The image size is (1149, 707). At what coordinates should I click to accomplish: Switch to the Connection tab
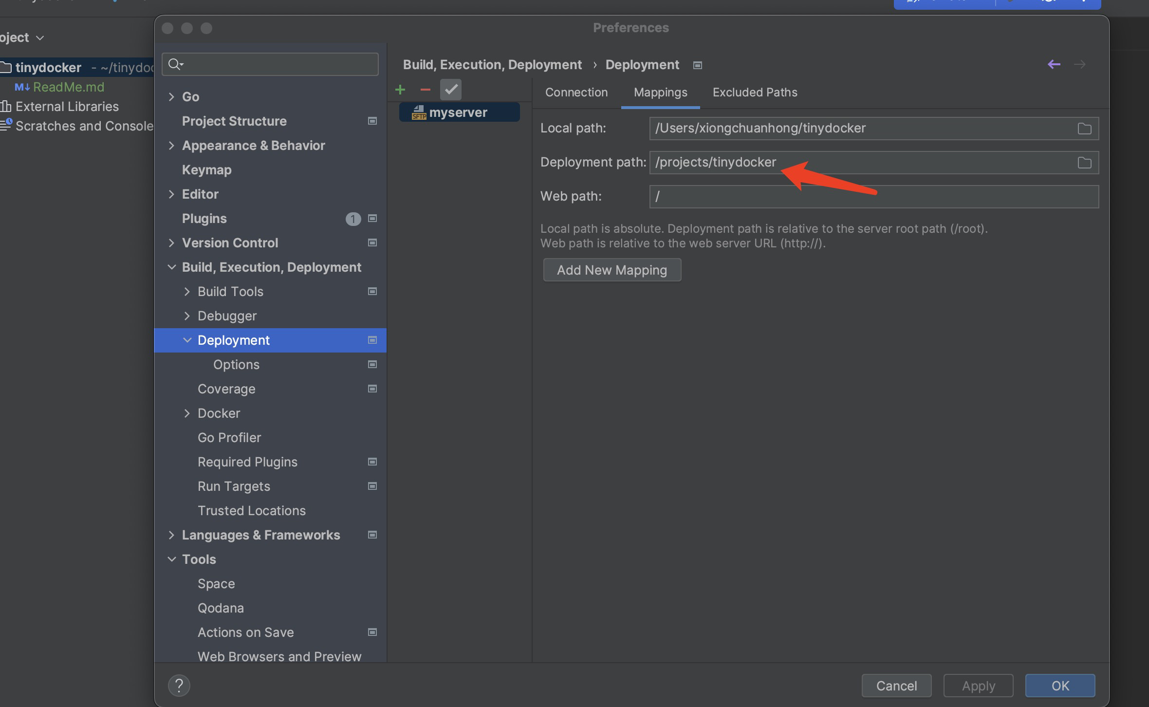[576, 93]
